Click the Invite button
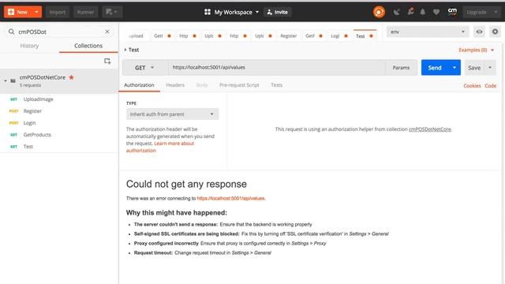 coord(277,12)
